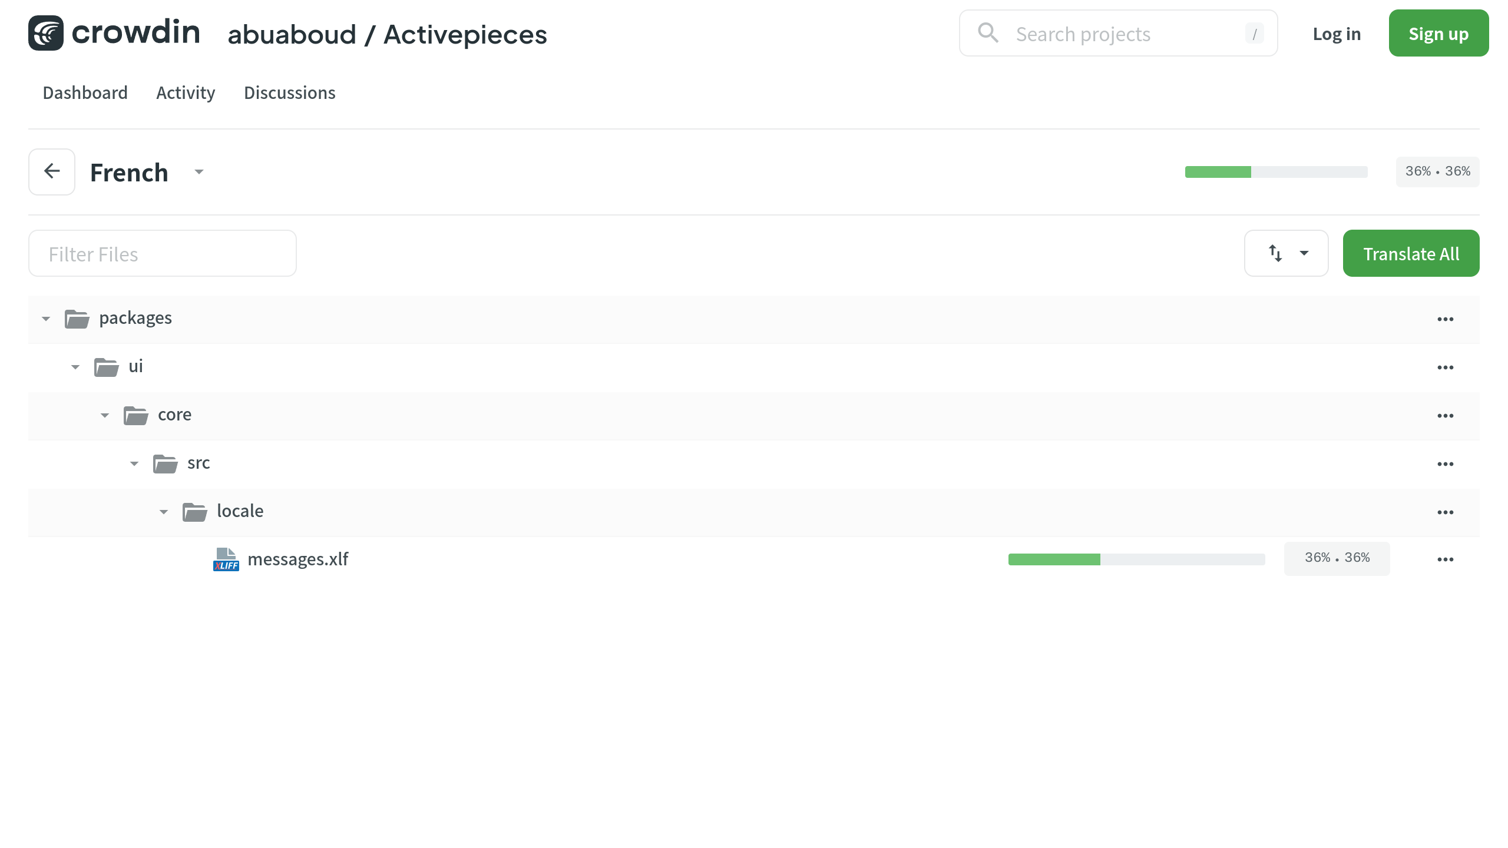Focus the Filter Files input
This screenshot has width=1508, height=848.
[x=163, y=254]
